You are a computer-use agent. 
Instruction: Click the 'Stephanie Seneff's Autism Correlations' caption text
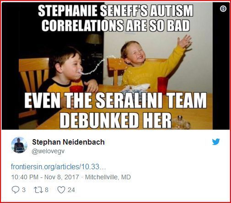[x=116, y=18]
